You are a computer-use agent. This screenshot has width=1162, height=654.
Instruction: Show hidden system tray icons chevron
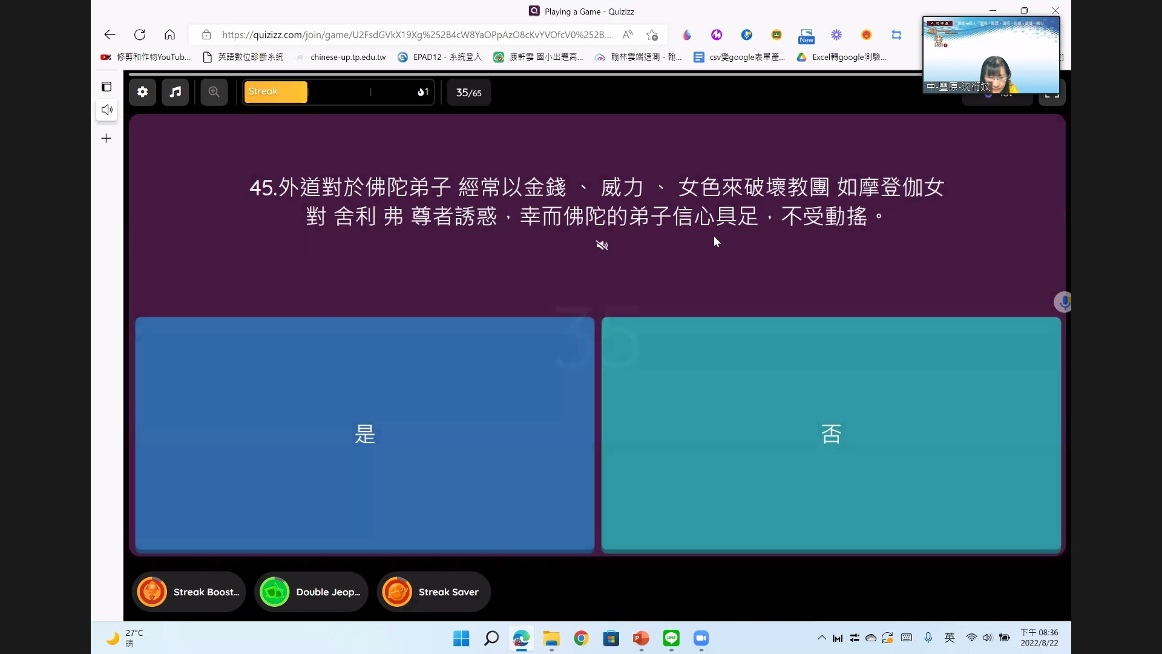click(x=821, y=638)
